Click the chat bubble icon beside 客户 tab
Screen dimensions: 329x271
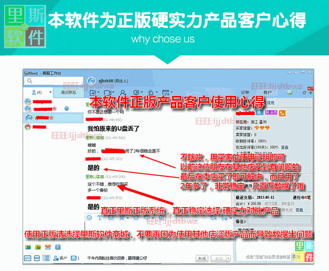coord(290,92)
